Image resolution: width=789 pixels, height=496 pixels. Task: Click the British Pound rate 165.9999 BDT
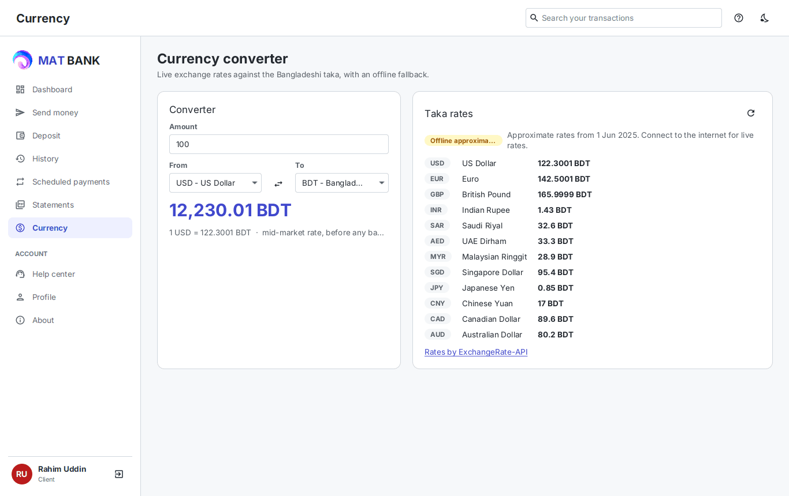[565, 194]
